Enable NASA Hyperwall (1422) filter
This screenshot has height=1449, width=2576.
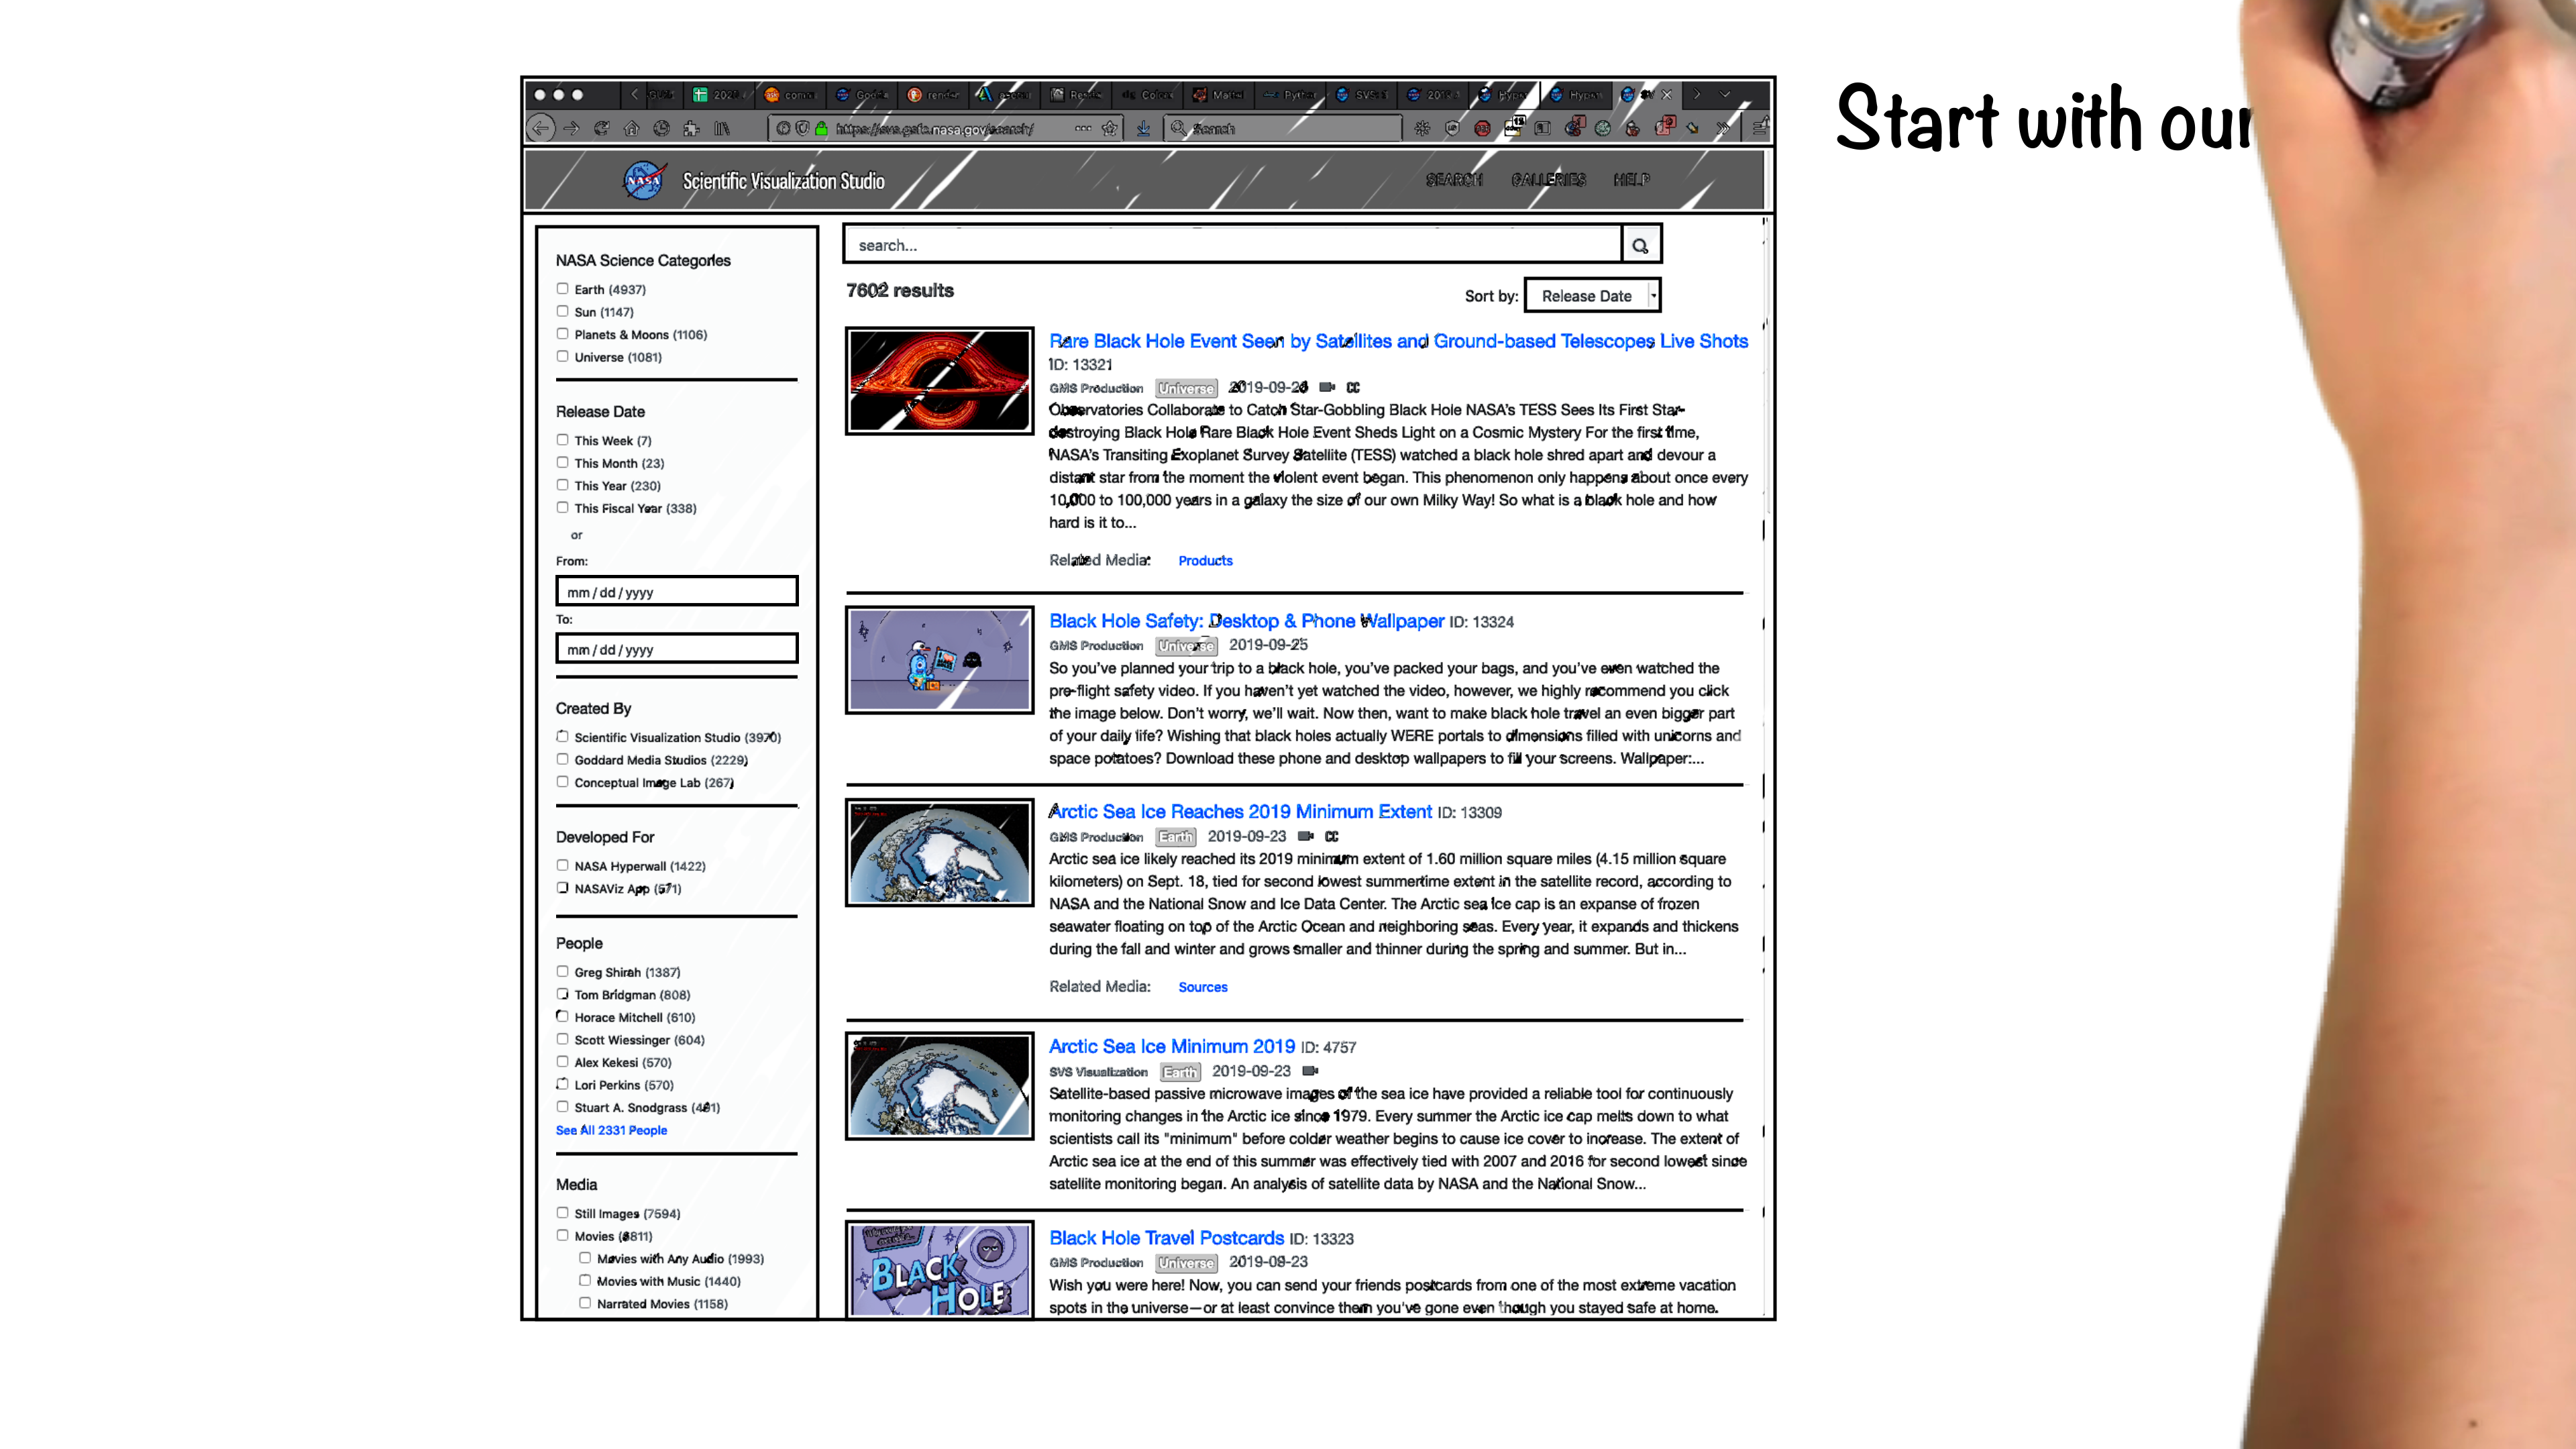(x=562, y=865)
